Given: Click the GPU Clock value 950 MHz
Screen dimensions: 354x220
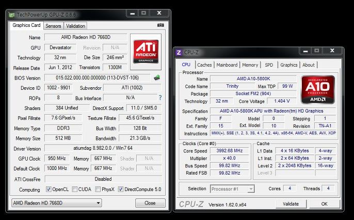Looking at the screenshot, I should [57, 159].
